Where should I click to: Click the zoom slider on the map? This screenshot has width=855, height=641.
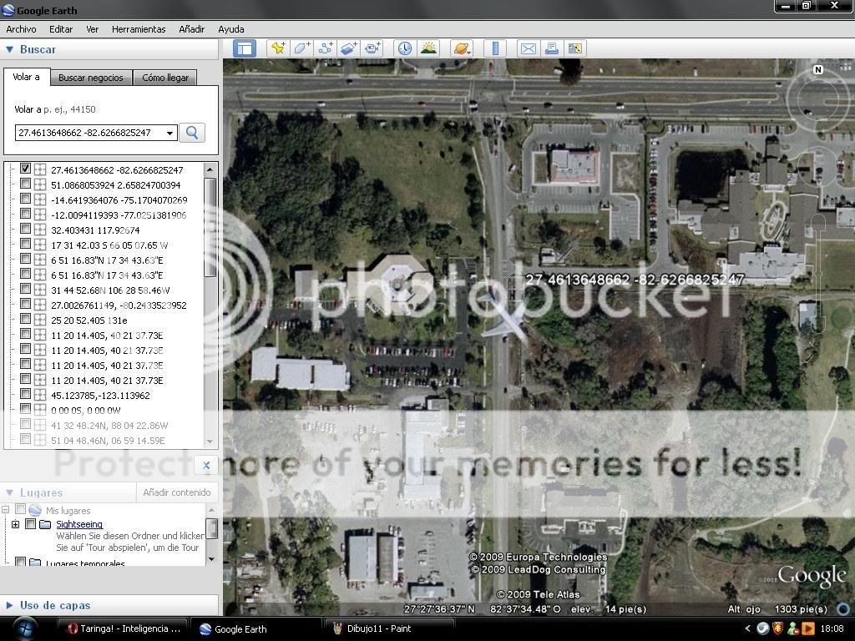tap(818, 273)
